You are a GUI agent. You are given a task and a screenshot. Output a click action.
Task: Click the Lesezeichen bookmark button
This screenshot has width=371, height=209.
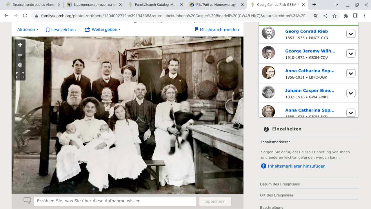(61, 30)
